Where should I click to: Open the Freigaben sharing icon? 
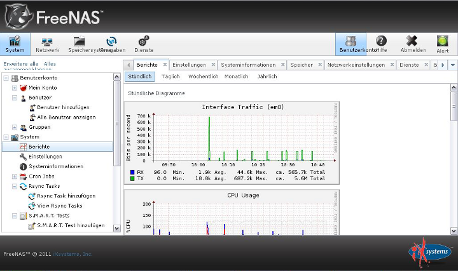[x=111, y=41]
